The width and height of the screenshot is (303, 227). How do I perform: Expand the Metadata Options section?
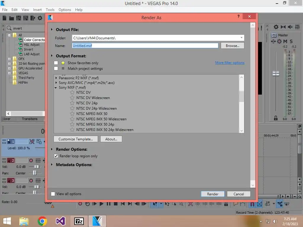click(52, 165)
